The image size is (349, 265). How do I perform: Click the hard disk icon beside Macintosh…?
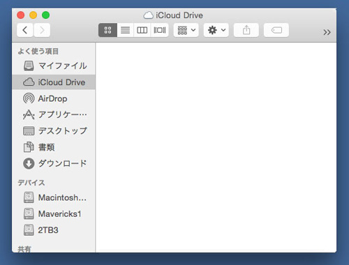point(29,197)
